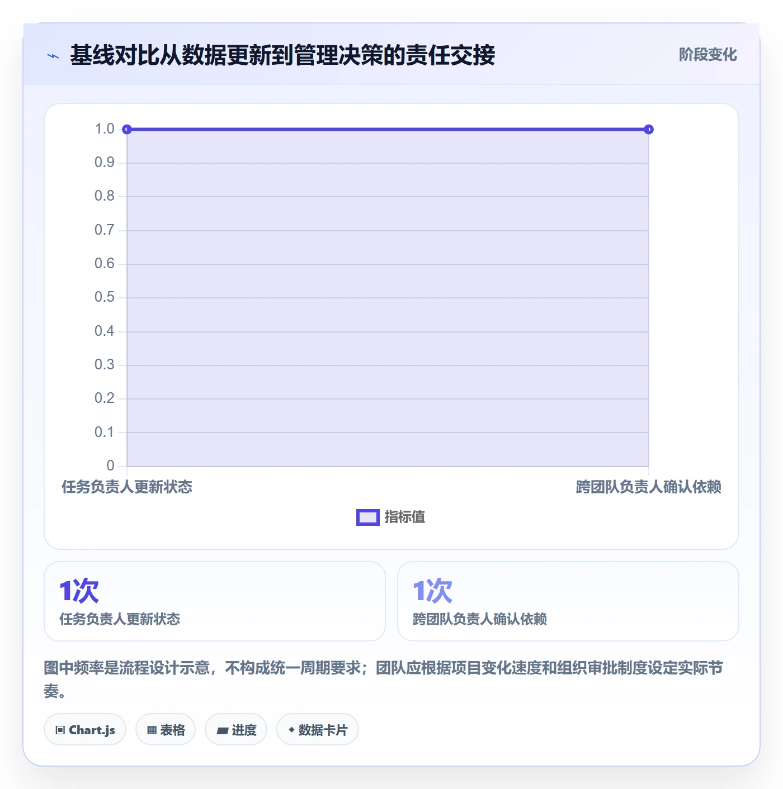Select the chart data point for 任务负责人更新状态

(127, 130)
